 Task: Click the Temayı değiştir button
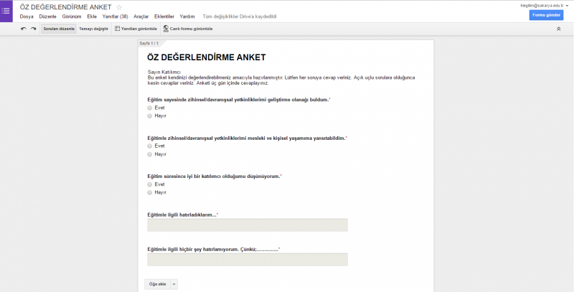tap(94, 29)
